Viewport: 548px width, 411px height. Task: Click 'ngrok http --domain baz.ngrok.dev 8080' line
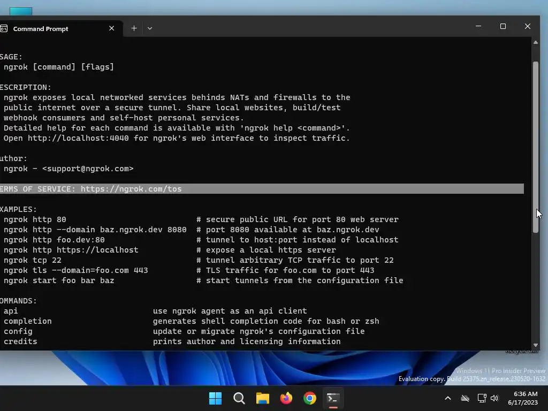point(95,230)
